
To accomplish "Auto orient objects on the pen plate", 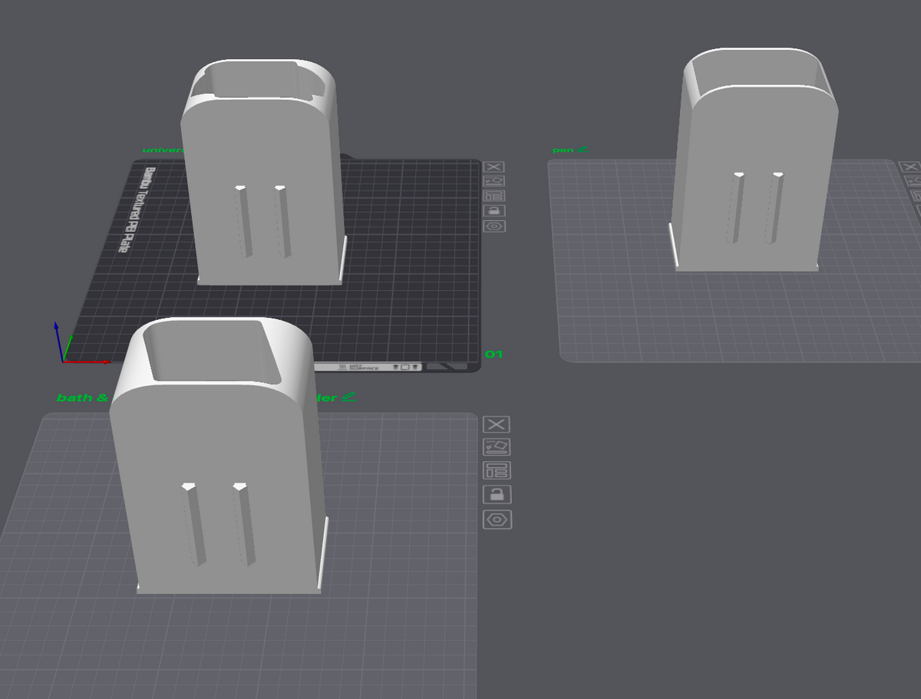I will [912, 181].
